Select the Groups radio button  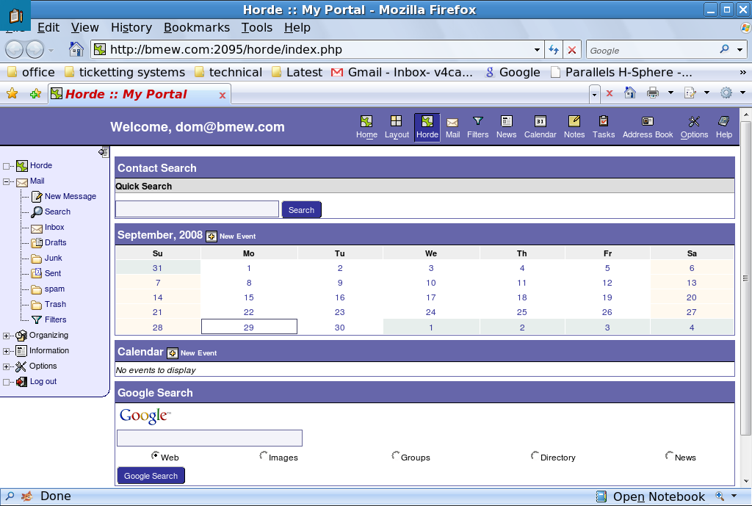point(396,456)
